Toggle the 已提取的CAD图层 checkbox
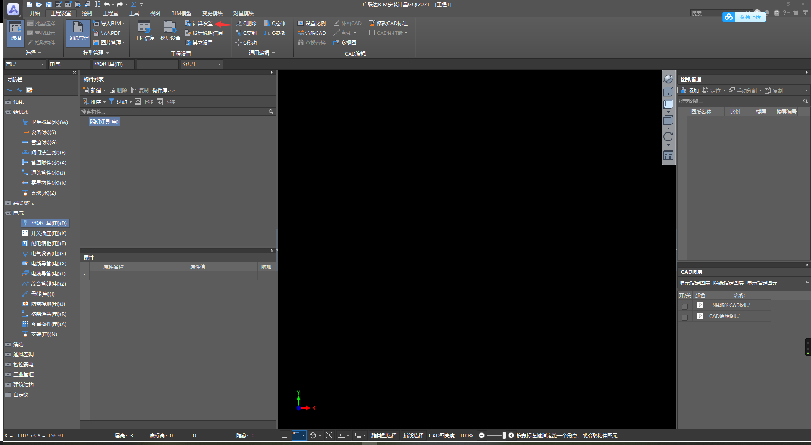The width and height of the screenshot is (811, 445). (x=685, y=307)
